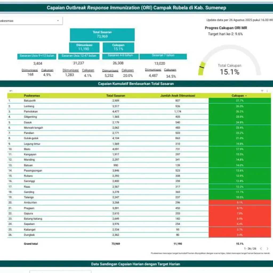
Task: Click the filter icon above the table
Action: coord(262,91)
